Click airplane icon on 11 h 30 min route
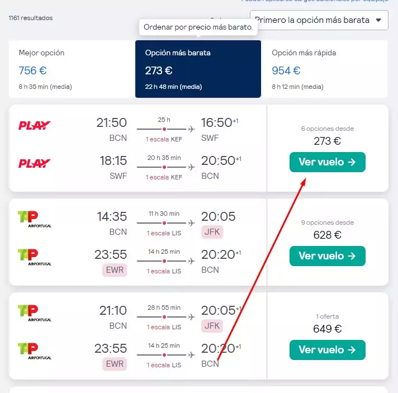The image size is (398, 393). point(192,223)
